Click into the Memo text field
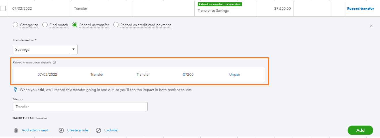380x138 pixels. click(x=80, y=107)
